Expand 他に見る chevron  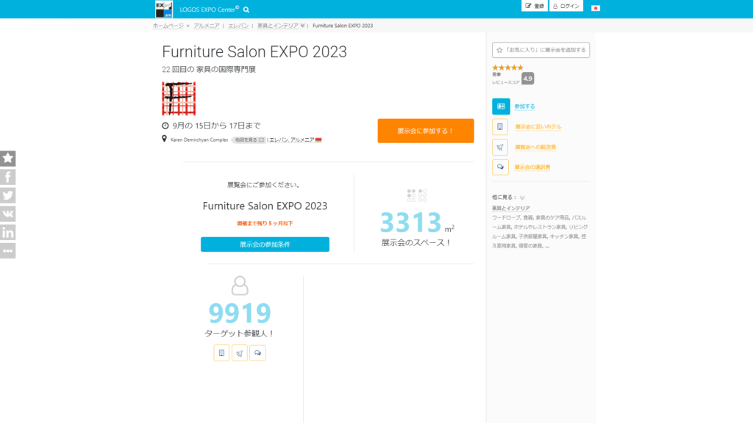point(522,198)
